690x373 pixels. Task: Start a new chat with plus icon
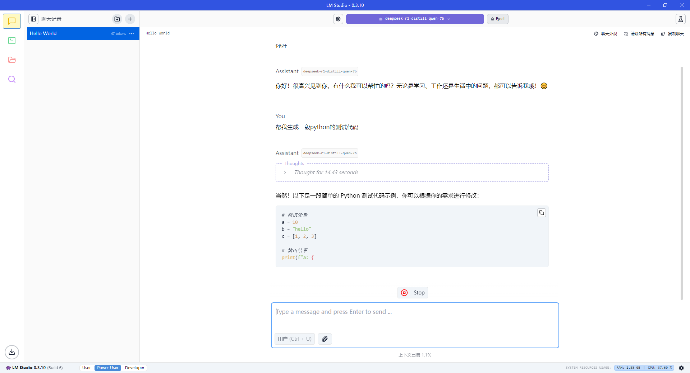click(x=130, y=19)
